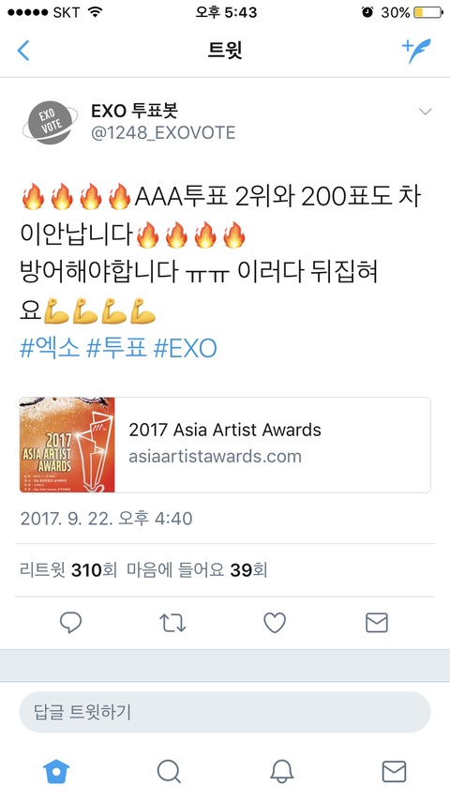450x801 pixels.
Task: Compose a new tweet with feather icon
Action: (416, 50)
